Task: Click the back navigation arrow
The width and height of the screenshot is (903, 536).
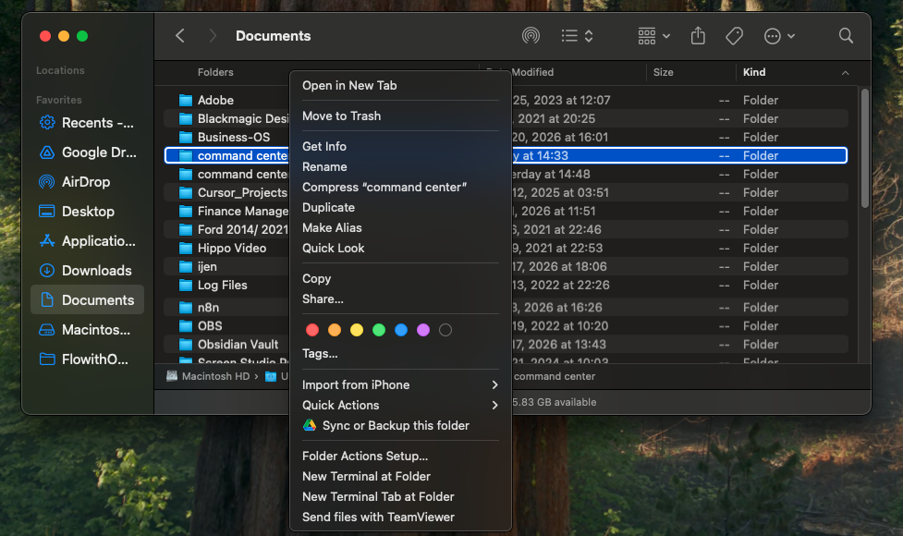Action: coord(179,35)
